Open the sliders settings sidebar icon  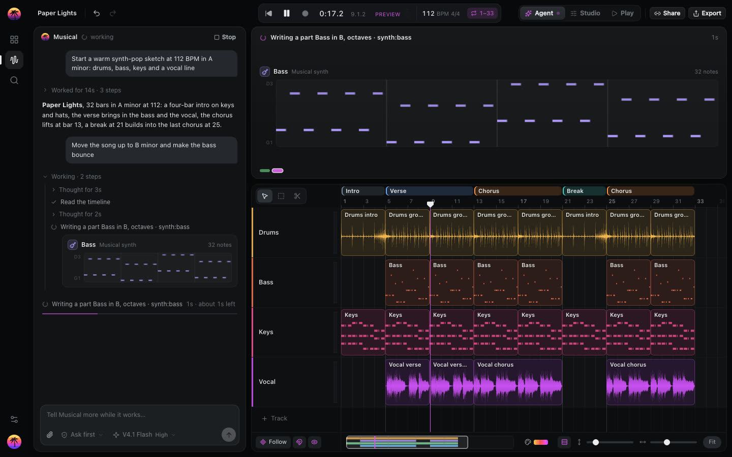pyautogui.click(x=14, y=419)
